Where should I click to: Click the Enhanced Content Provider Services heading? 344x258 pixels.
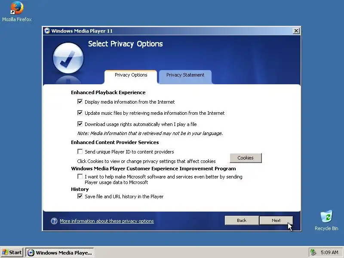point(115,142)
